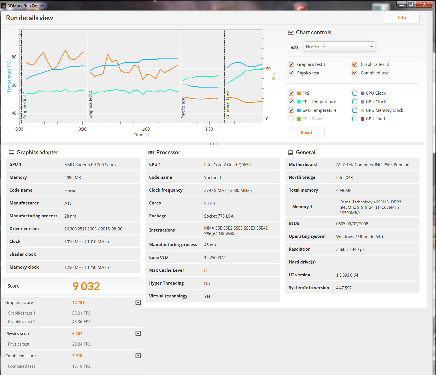
Task: Uncheck the Combined test checkbox
Action: [355, 73]
